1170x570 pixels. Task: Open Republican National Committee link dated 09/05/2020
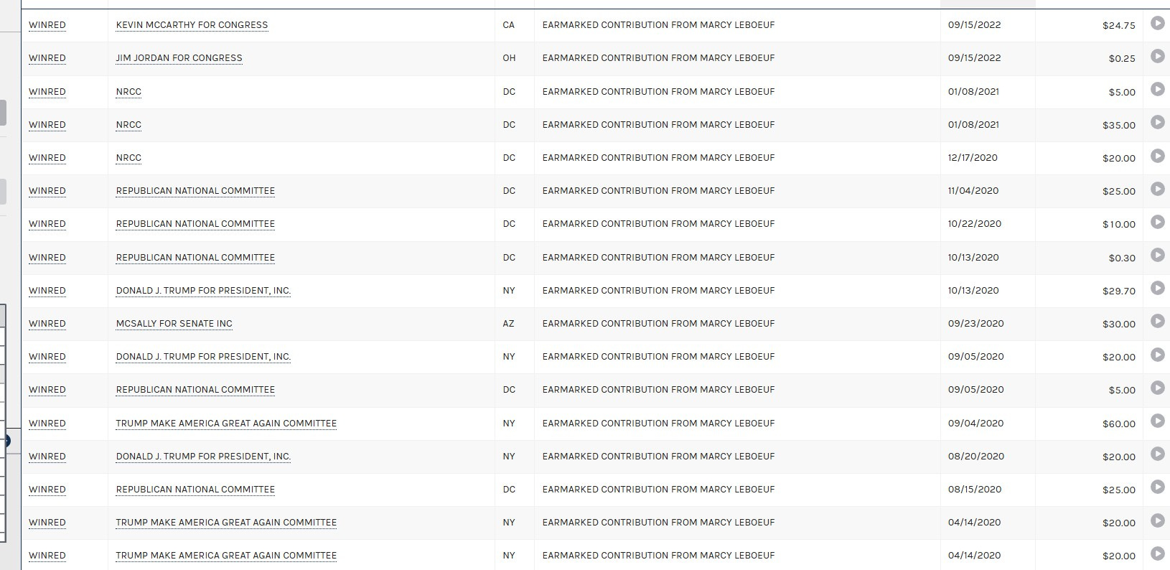point(195,390)
